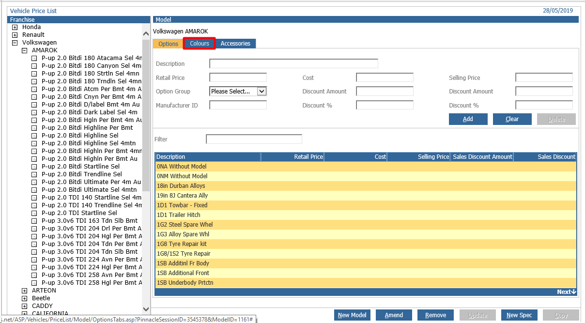Sort by Selling Price column header

pos(419,157)
